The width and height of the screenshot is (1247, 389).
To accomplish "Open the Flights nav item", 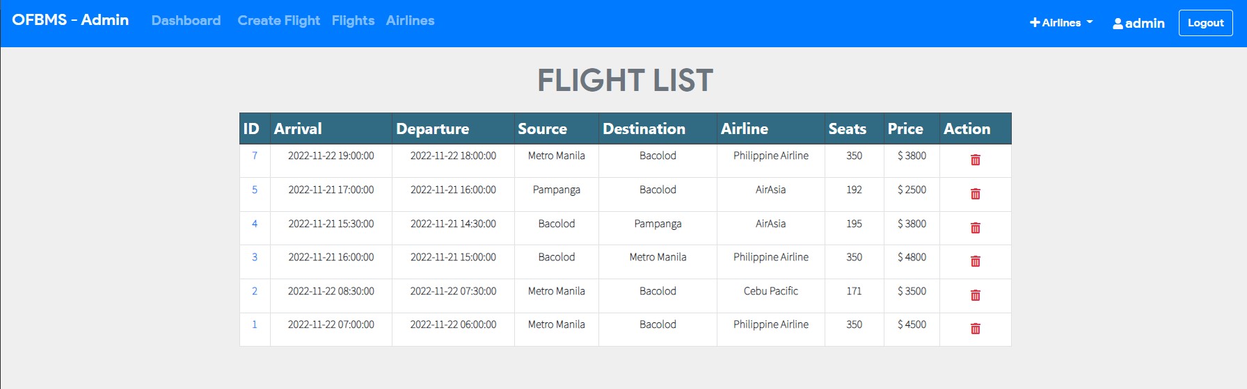I will [353, 21].
